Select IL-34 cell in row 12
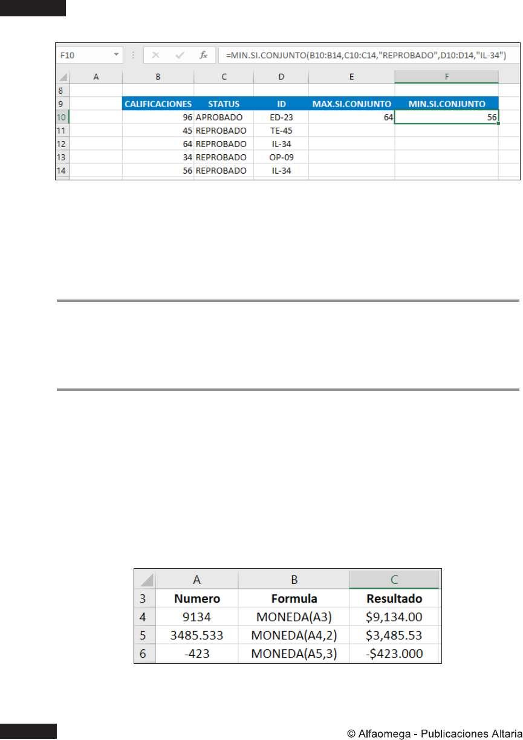The image size is (523, 740). coord(281,144)
